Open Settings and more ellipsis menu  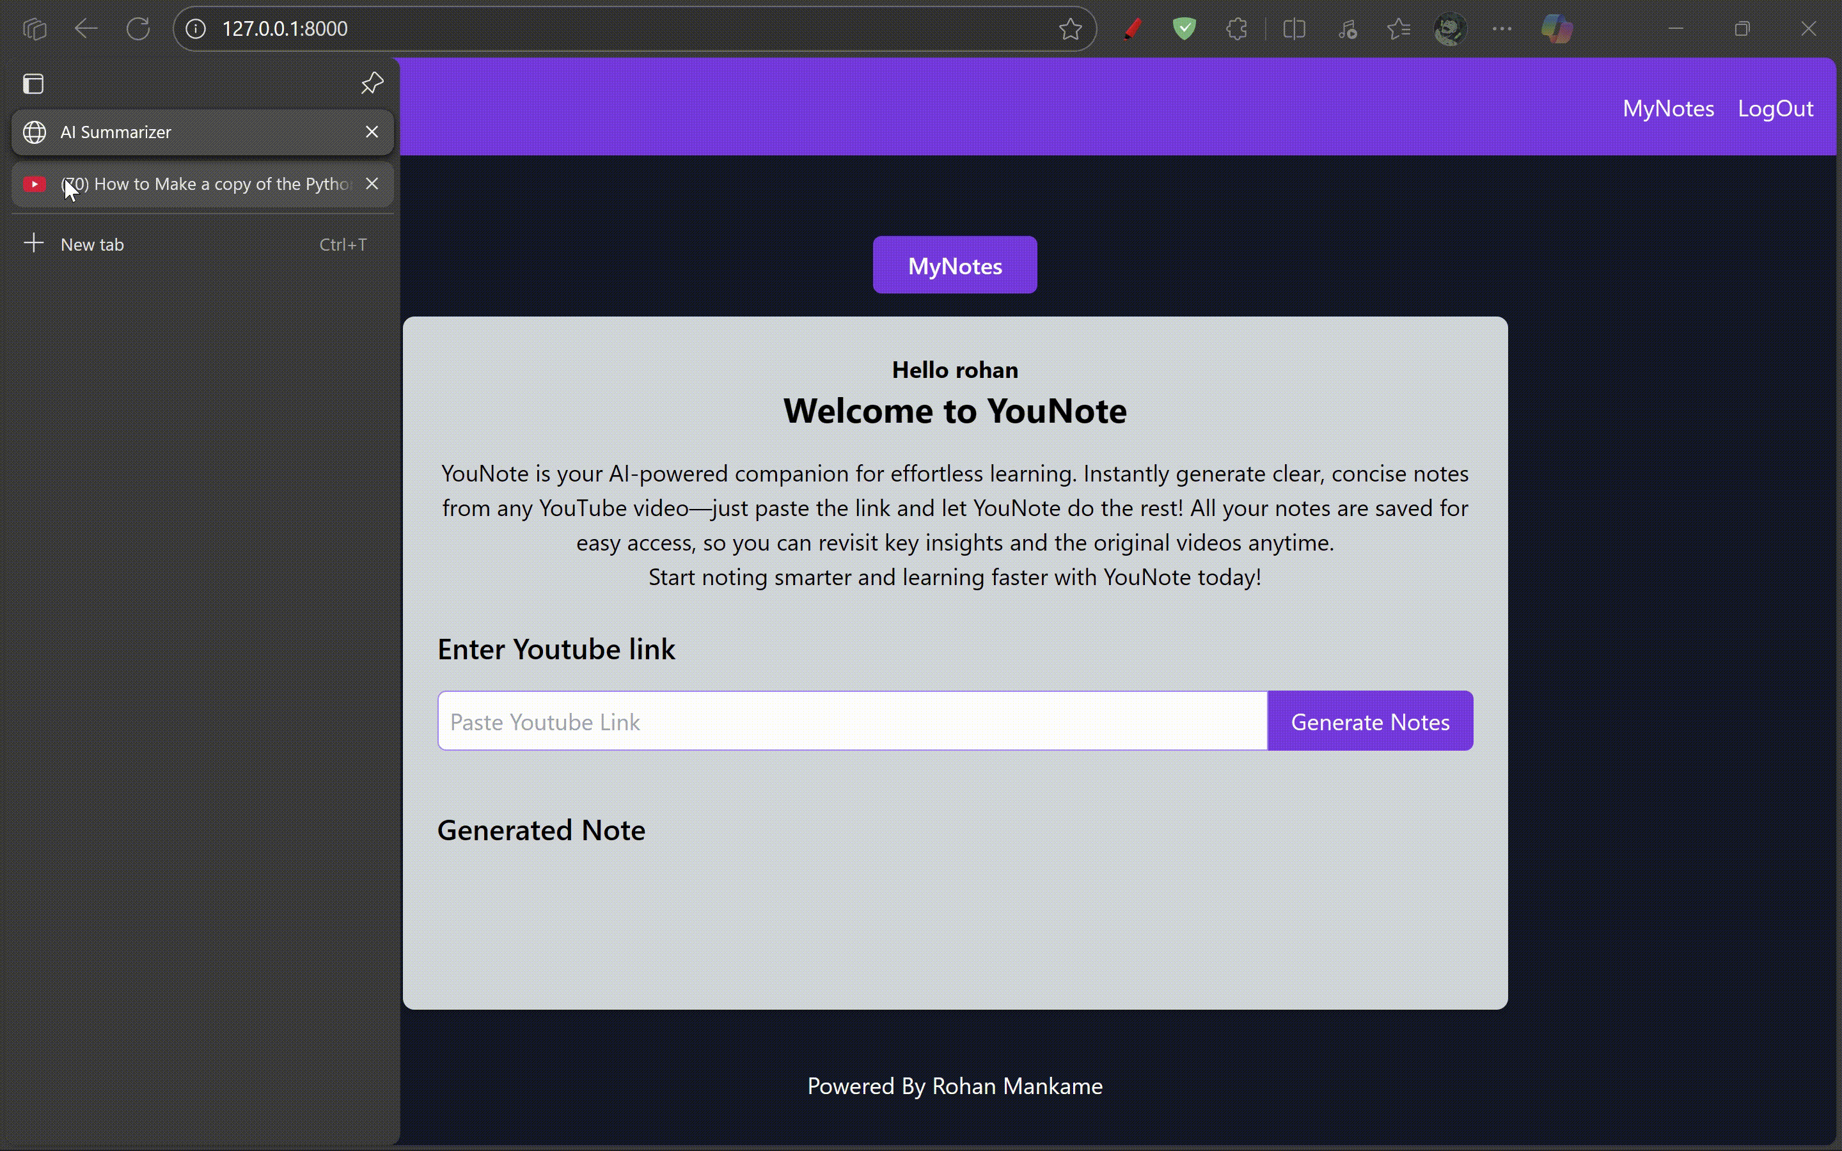tap(1502, 29)
